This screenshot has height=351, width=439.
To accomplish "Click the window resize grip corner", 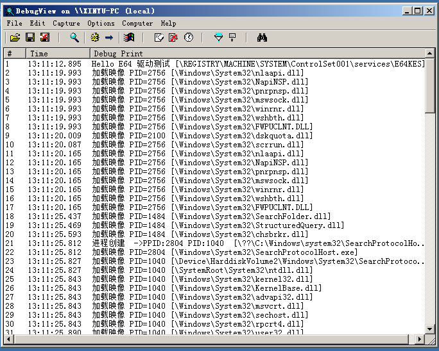I will [430, 339].
